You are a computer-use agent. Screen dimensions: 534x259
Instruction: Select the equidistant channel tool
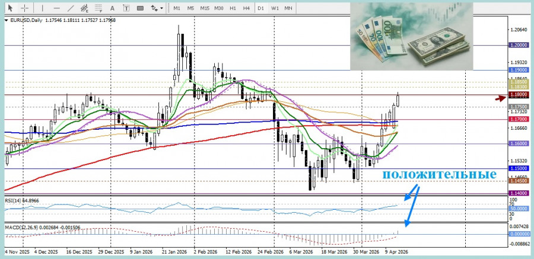[85, 8]
